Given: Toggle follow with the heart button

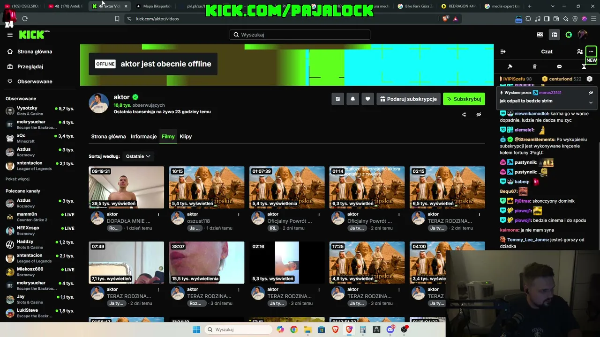Looking at the screenshot, I should click(367, 99).
